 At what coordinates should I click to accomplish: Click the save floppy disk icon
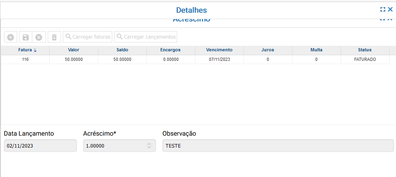25,37
